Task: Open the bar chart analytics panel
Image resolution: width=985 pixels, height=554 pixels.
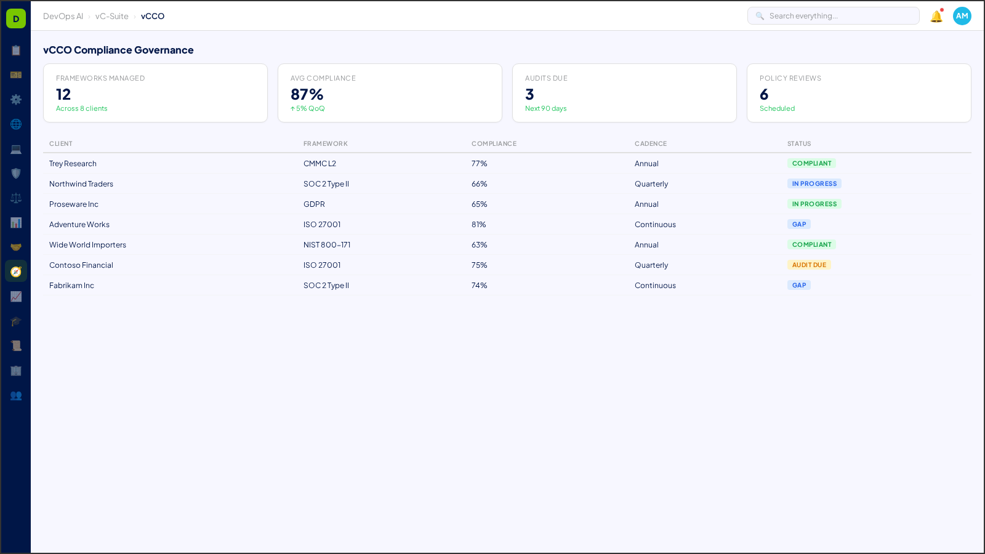Action: [16, 222]
